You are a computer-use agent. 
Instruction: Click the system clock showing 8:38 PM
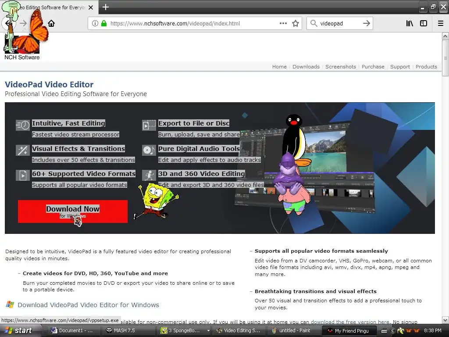432,330
